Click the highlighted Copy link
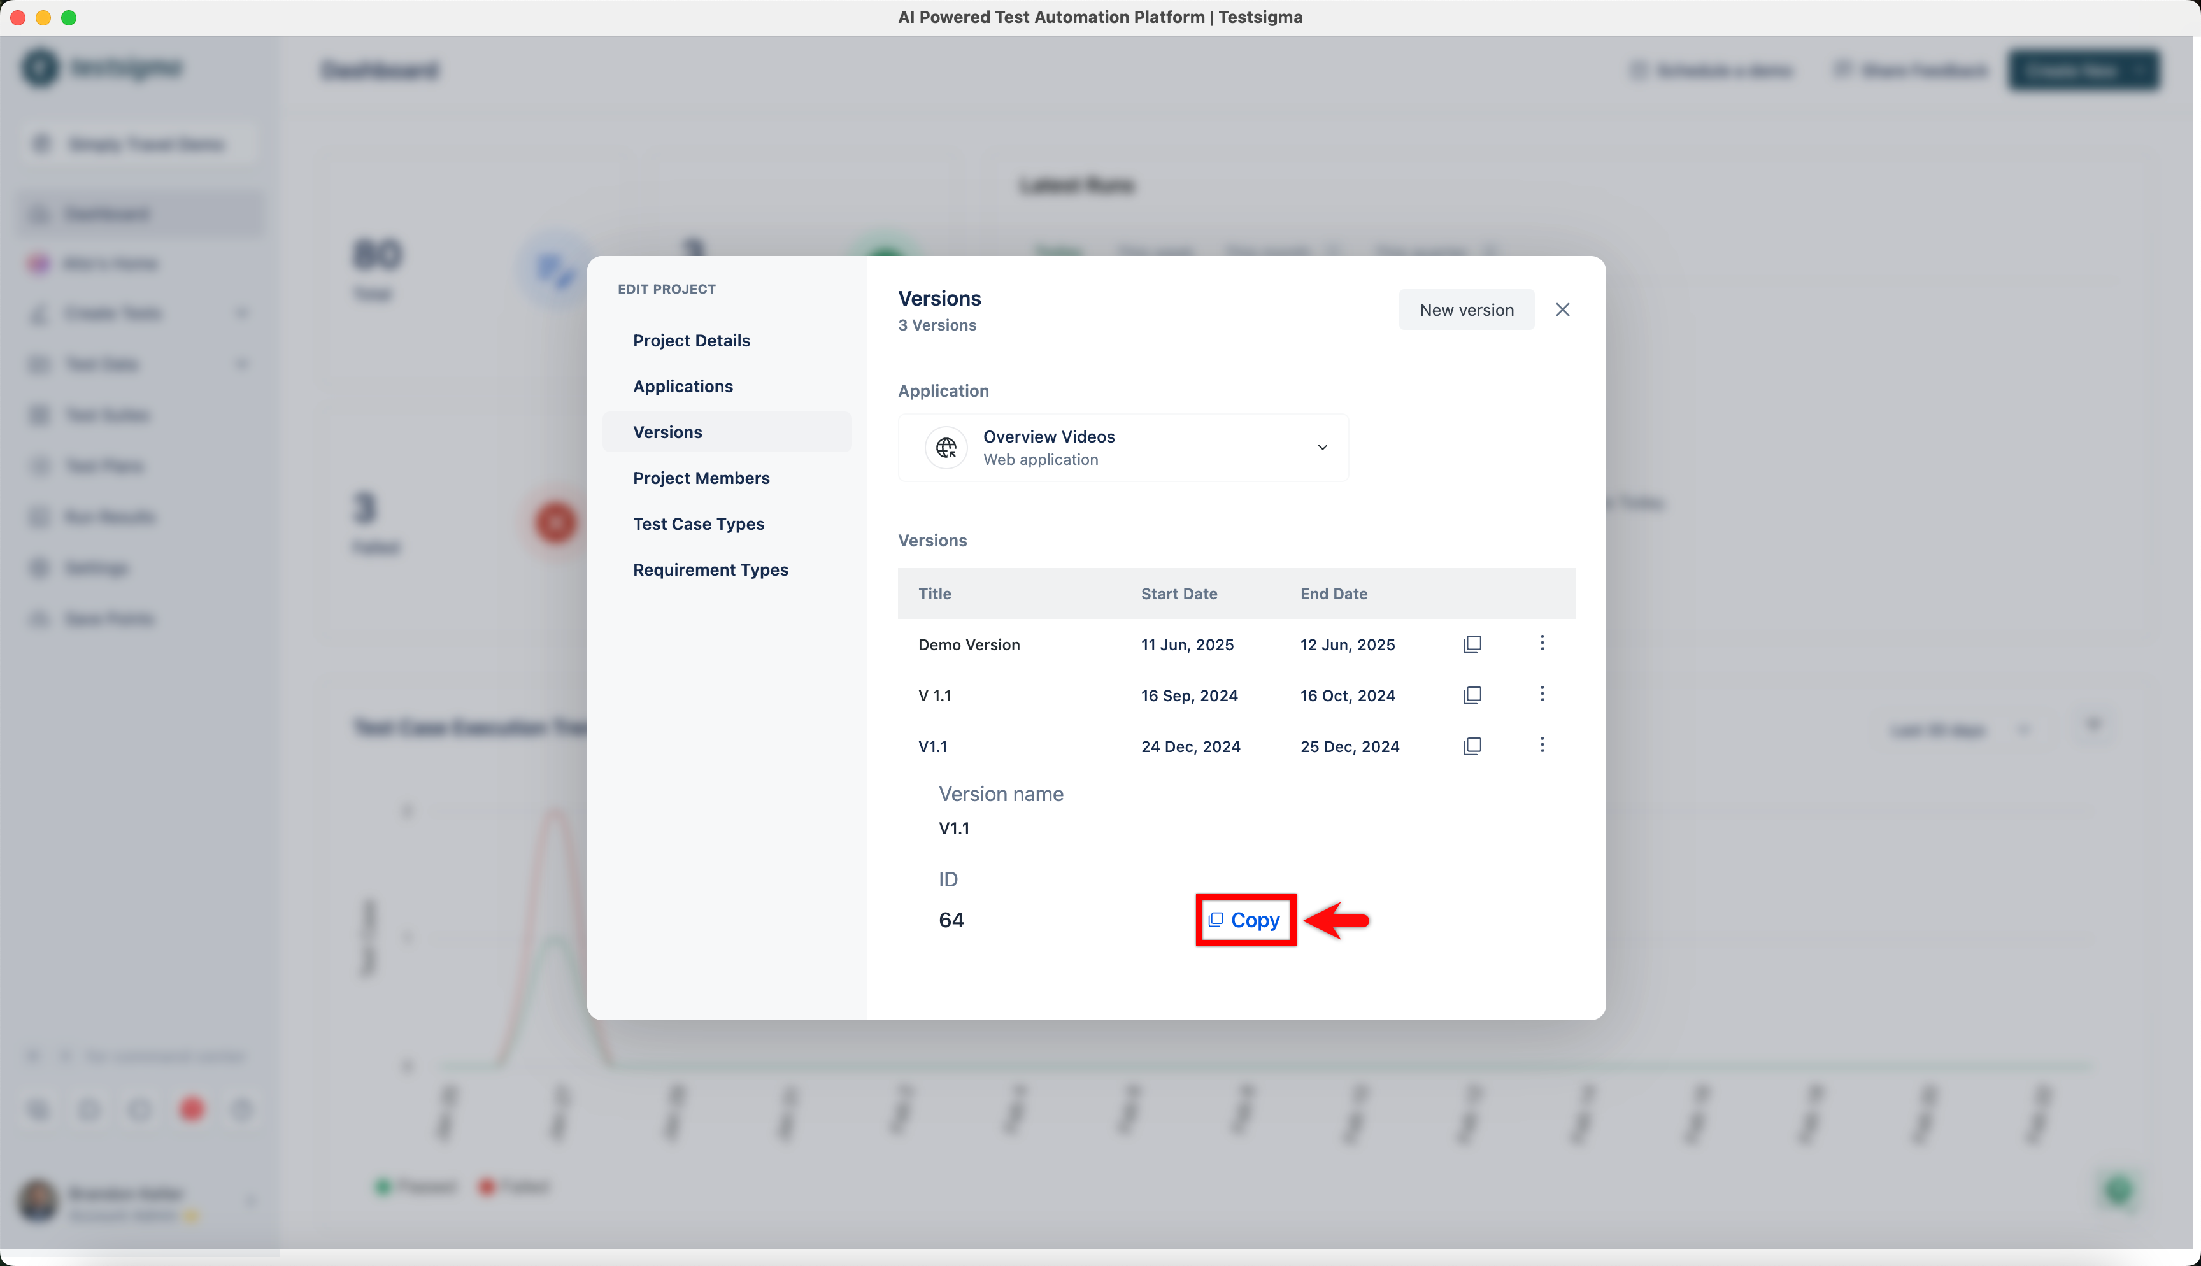Screen dimensions: 2201x1266 [1245, 920]
